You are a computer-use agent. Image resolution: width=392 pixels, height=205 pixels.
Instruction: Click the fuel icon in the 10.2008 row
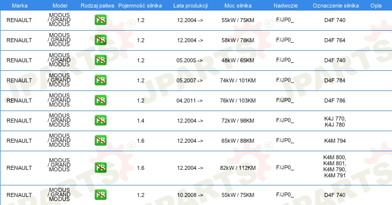tap(100, 195)
